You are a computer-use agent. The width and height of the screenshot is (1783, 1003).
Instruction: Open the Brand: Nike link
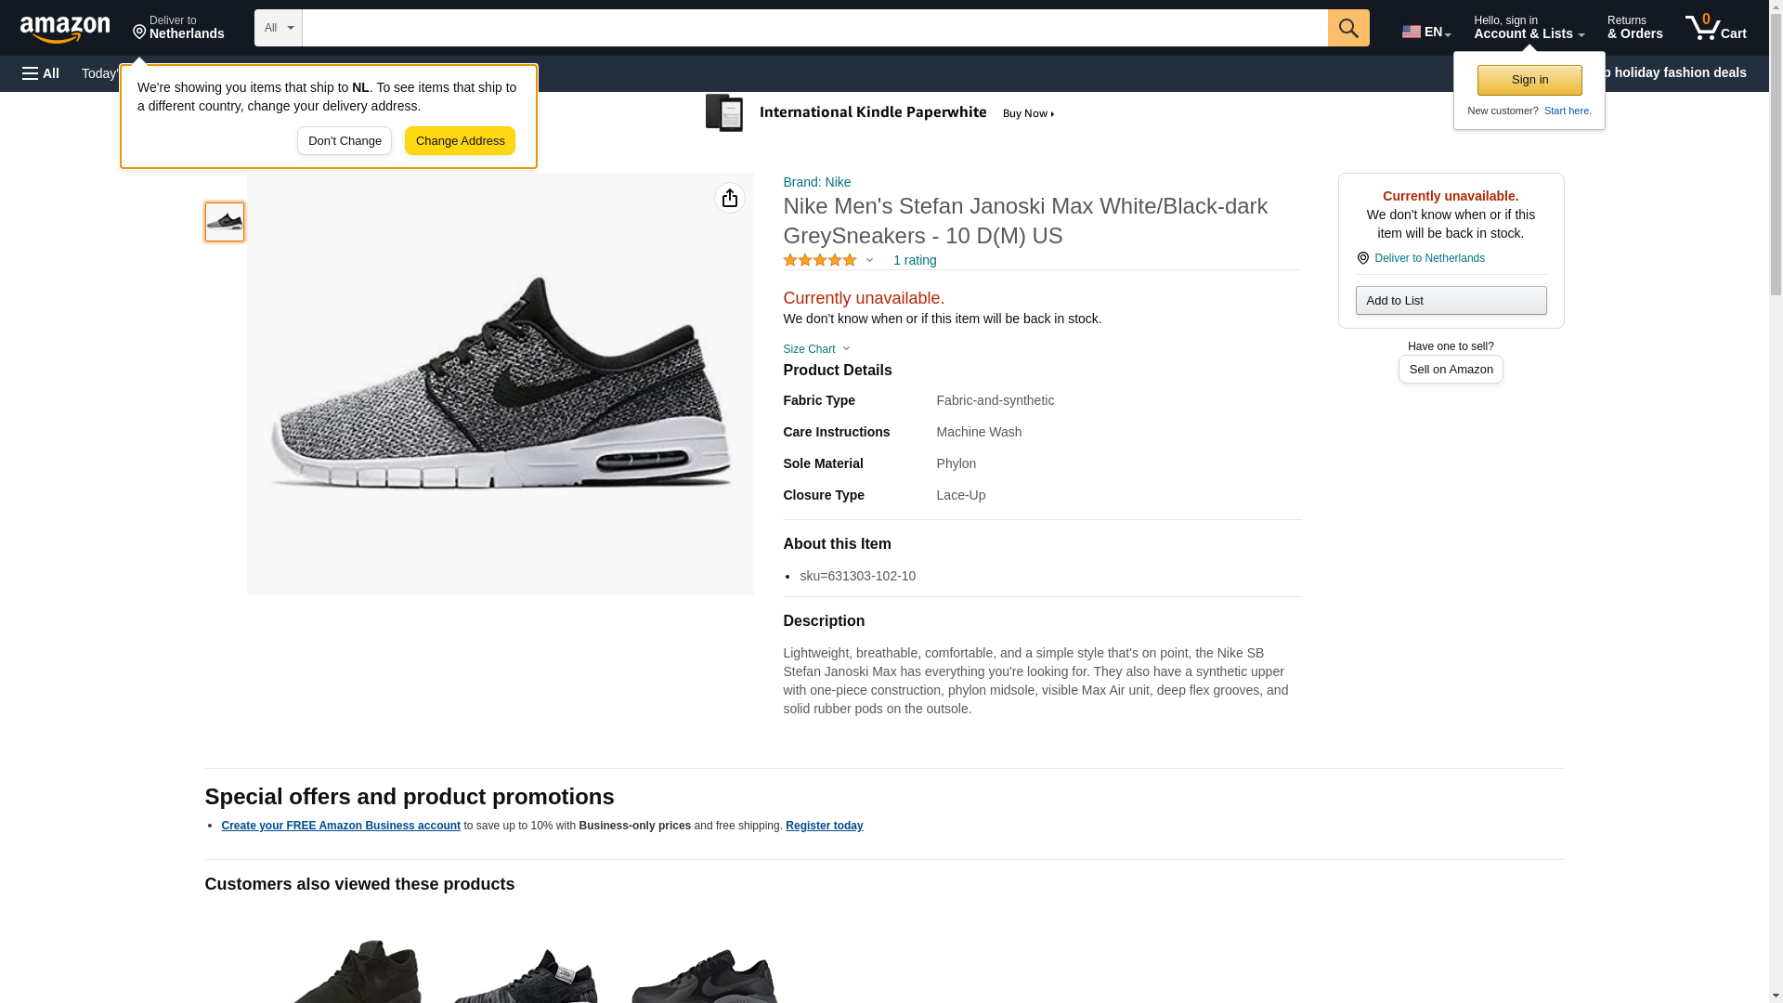pyautogui.click(x=816, y=182)
